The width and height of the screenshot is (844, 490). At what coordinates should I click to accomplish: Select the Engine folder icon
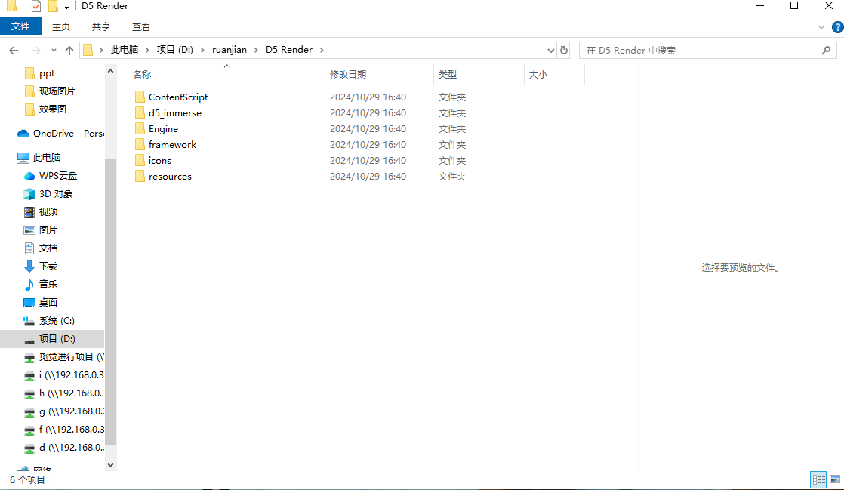(140, 128)
